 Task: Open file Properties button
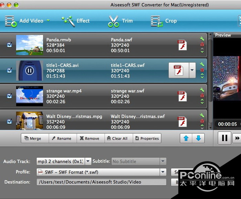[147, 138]
